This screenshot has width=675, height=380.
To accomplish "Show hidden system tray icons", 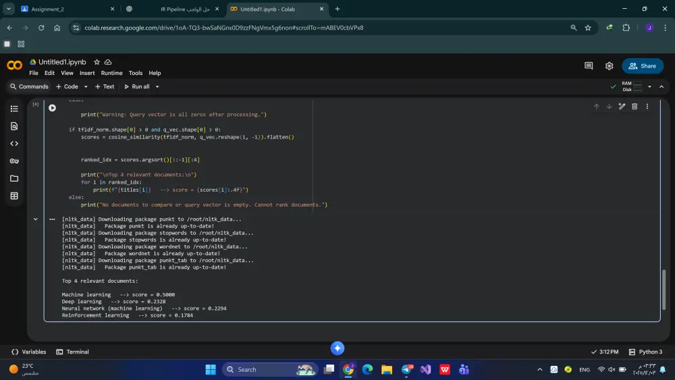I will [539, 369].
